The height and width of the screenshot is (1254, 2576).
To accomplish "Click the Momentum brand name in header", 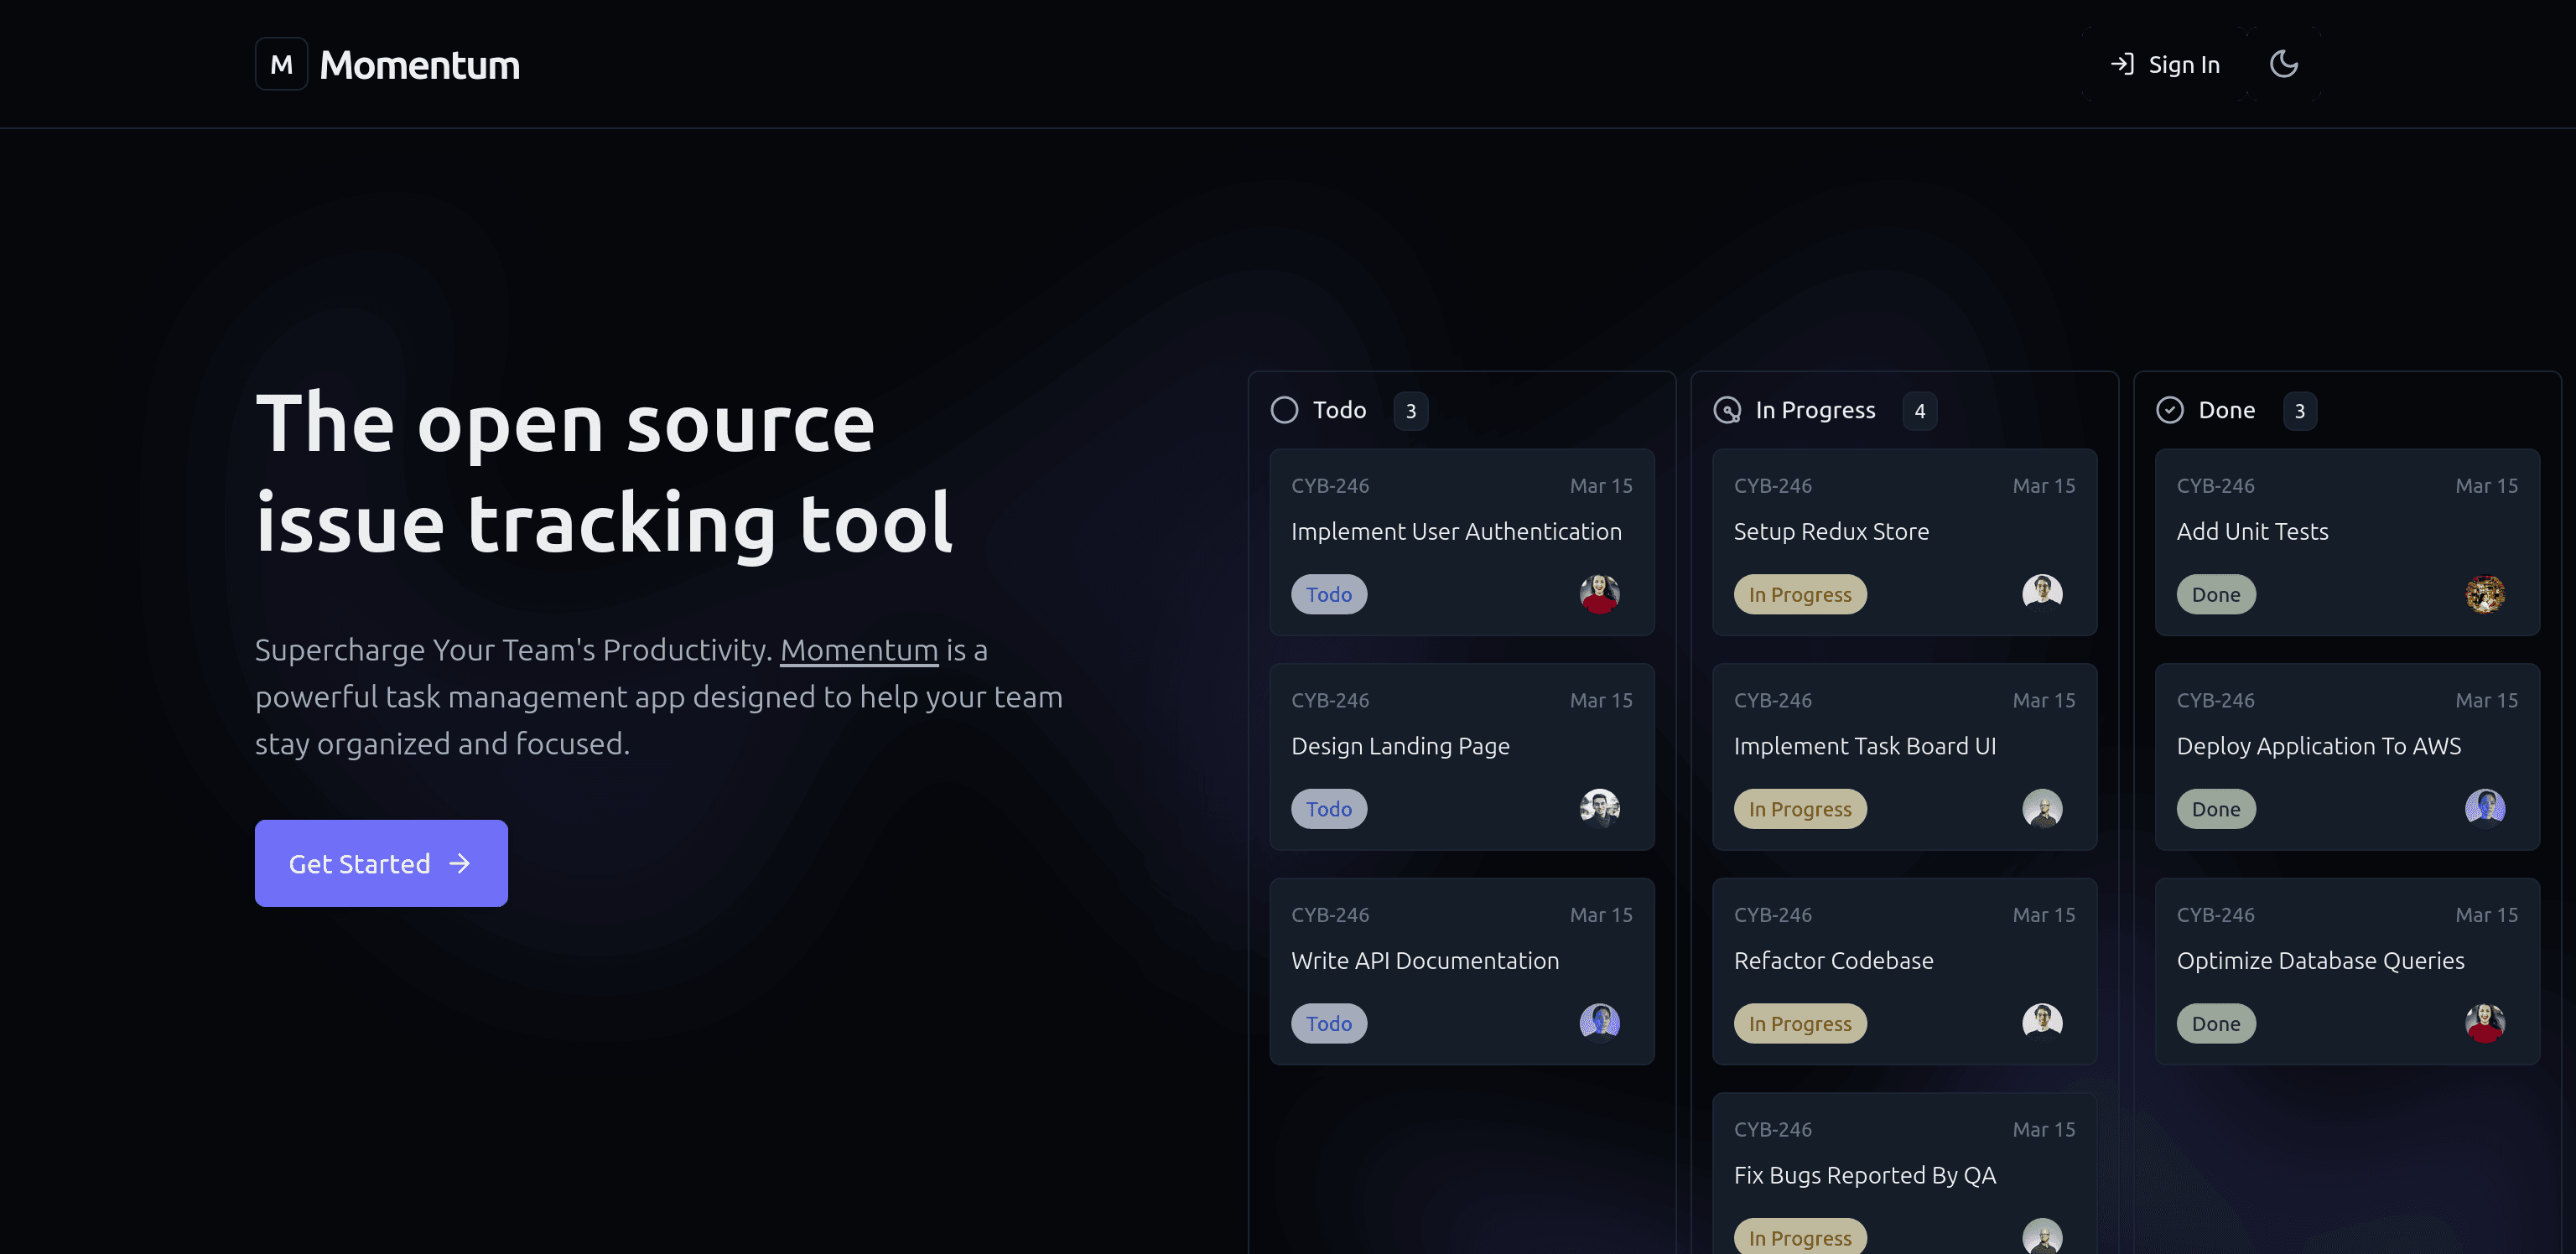I will (x=419, y=65).
